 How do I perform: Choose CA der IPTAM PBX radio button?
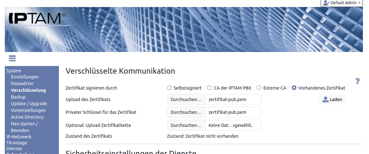point(209,88)
